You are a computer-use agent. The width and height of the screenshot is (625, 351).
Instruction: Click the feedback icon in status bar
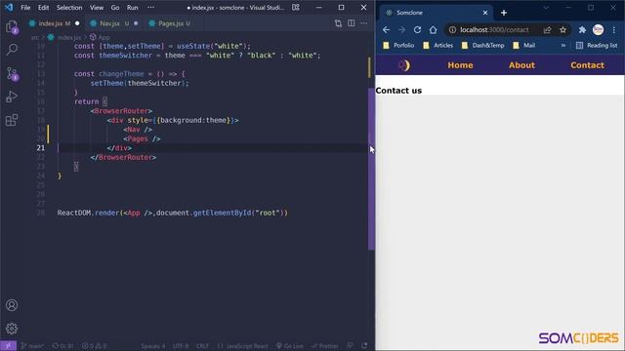pyautogui.click(x=350, y=346)
